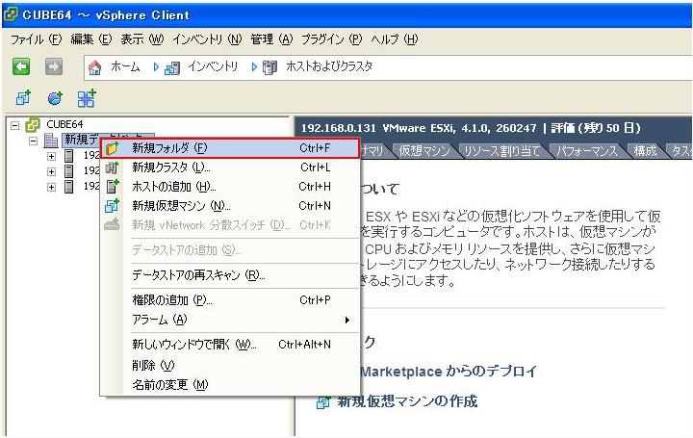Select the CUBE64 tree item label
This screenshot has height=438, width=693.
64,124
